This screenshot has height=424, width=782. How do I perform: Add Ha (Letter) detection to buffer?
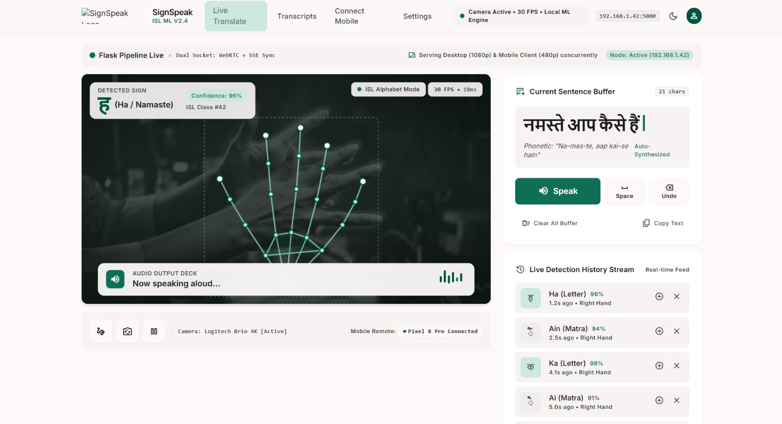click(659, 297)
